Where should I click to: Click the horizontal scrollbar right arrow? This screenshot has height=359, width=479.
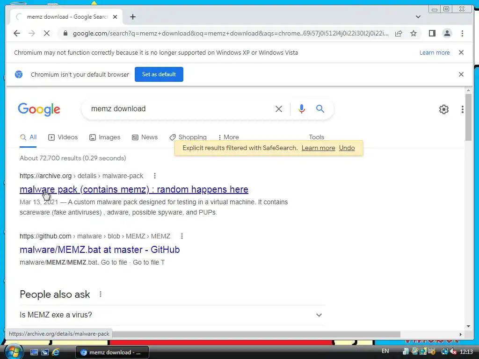460,334
